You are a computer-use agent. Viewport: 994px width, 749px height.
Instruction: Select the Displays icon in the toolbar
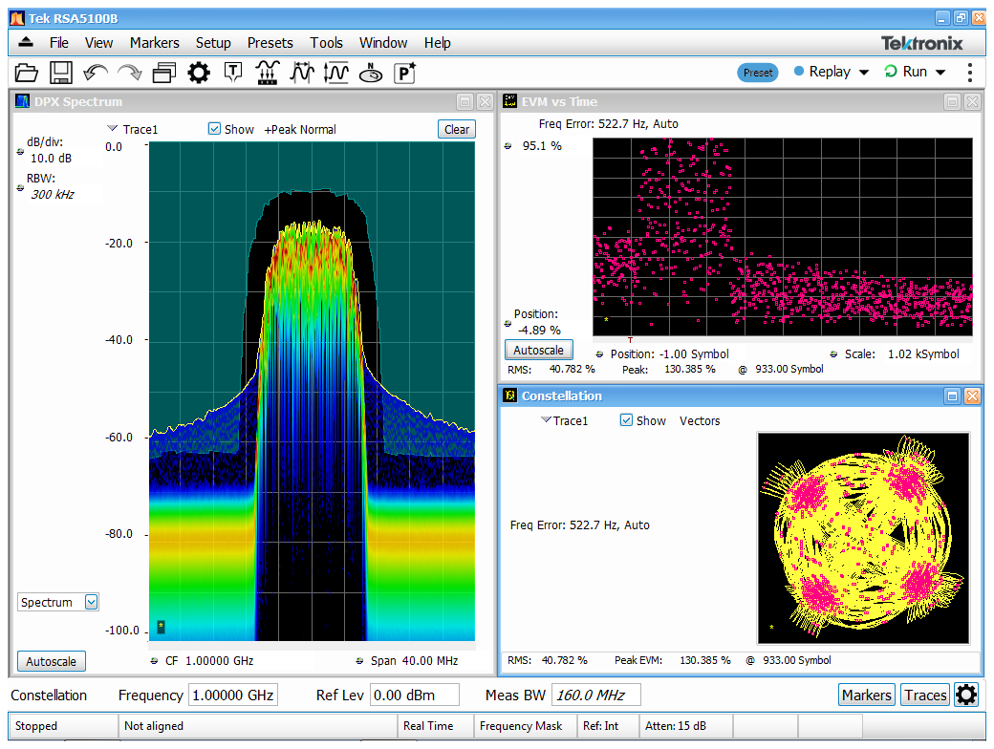(x=164, y=72)
